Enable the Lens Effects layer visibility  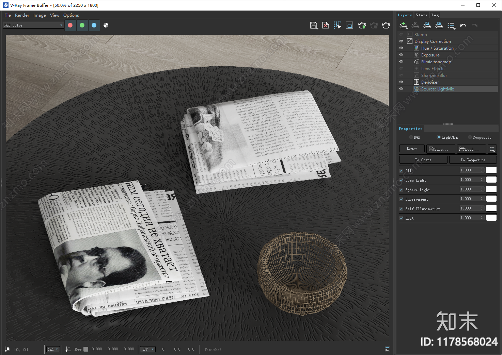(401, 68)
